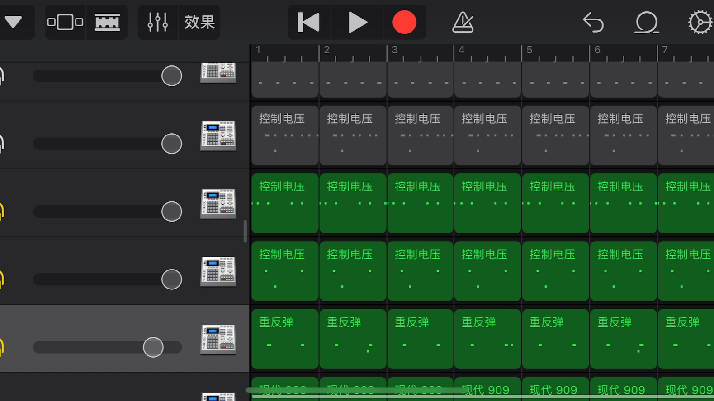
Task: Jump to bar 4 on ruler
Action: [x=462, y=50]
